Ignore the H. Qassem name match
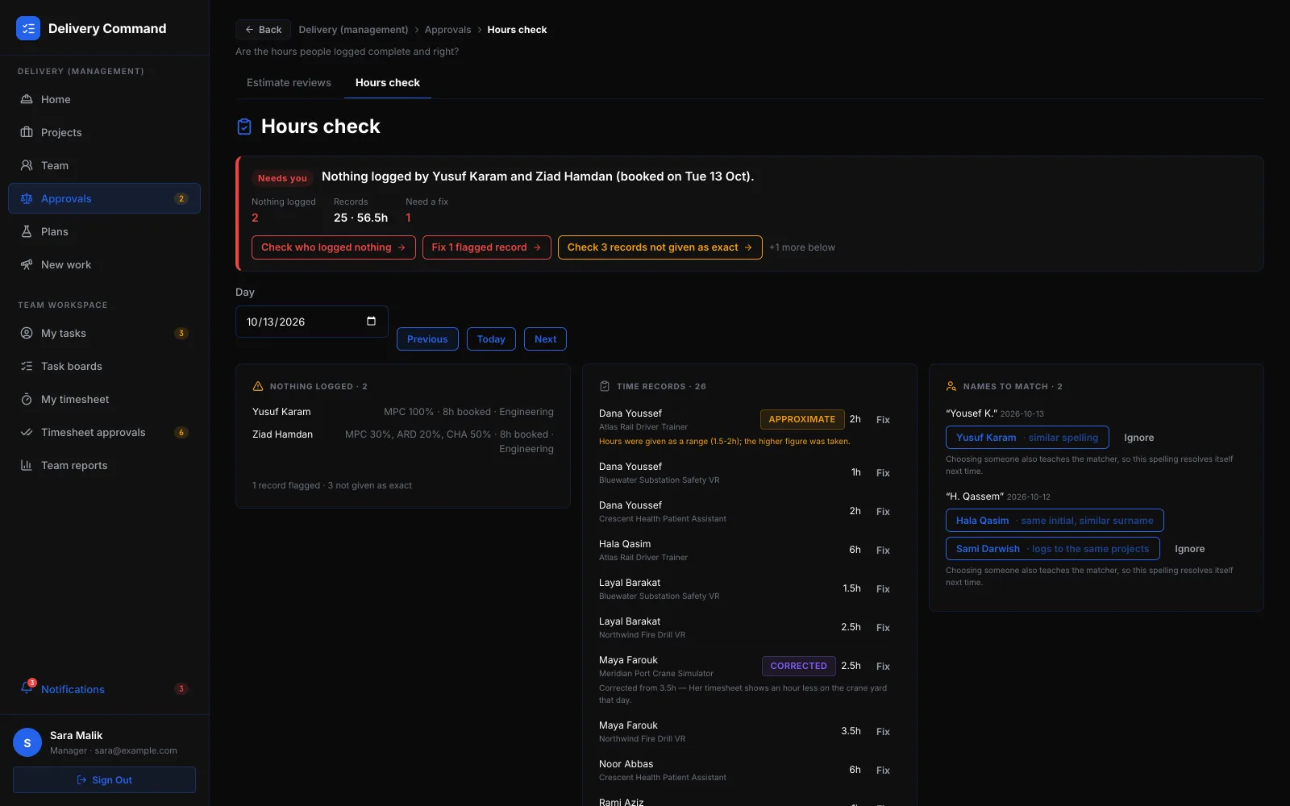 click(x=1190, y=549)
